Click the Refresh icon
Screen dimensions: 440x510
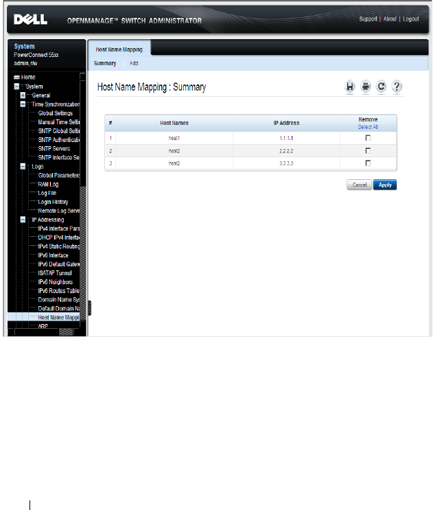[x=381, y=86]
